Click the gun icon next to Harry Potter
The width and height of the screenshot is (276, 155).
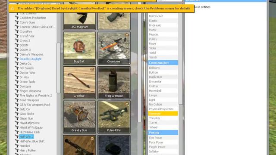tap(17, 150)
